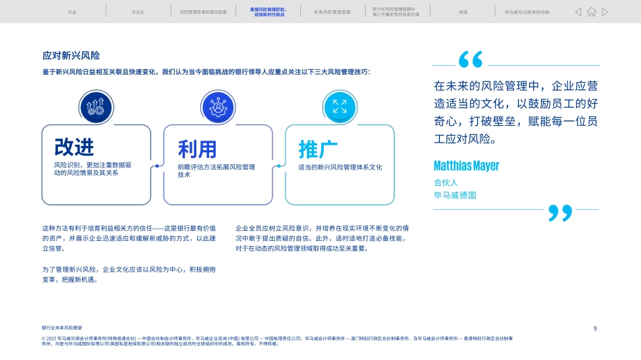The height and width of the screenshot is (360, 641).
Task: Open 毕马威可以提供的协助 tab
Action: (527, 12)
